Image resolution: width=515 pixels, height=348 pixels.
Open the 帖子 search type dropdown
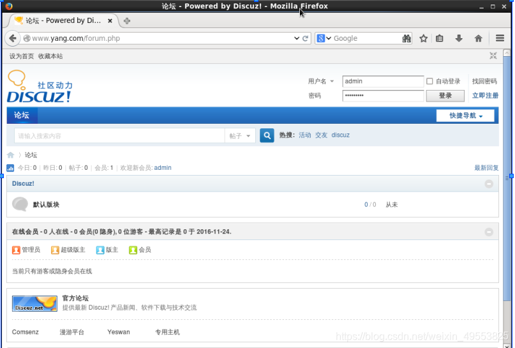click(240, 136)
